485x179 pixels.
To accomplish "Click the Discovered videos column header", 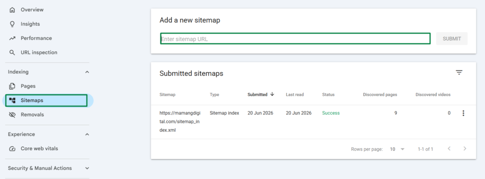I will [x=433, y=95].
